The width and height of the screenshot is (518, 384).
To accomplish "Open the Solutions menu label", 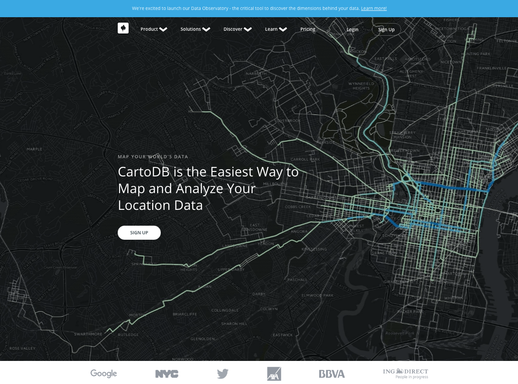I will point(191,29).
